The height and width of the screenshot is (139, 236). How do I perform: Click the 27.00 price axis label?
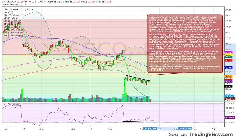(228, 16)
